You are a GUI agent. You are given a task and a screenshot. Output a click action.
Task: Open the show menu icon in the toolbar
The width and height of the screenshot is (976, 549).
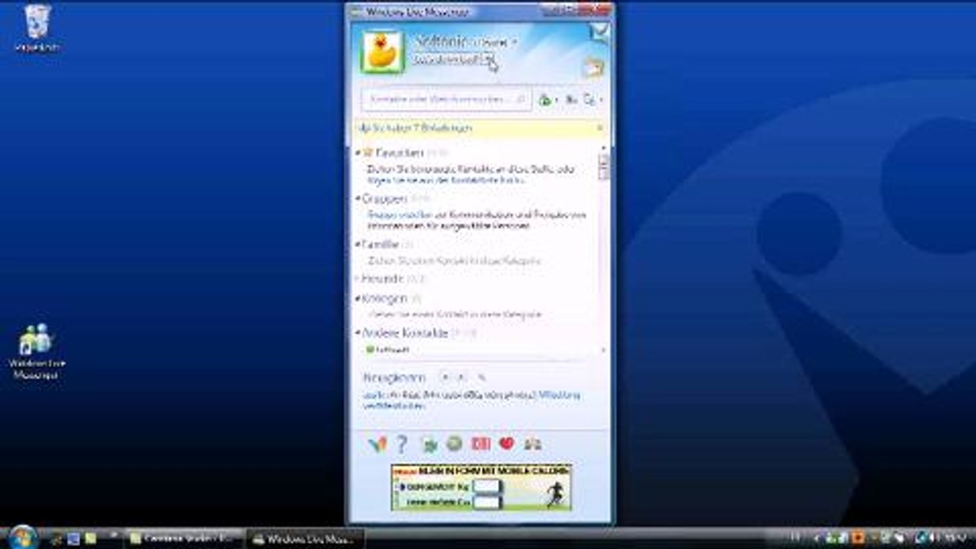tap(589, 100)
